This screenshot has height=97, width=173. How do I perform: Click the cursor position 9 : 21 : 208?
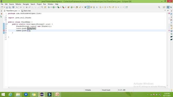122,90
